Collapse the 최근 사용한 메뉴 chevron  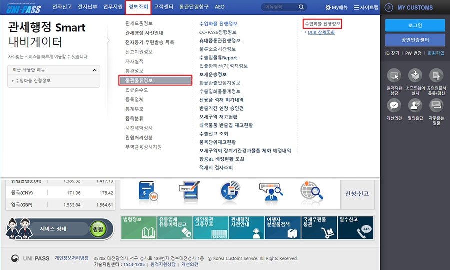click(94, 70)
